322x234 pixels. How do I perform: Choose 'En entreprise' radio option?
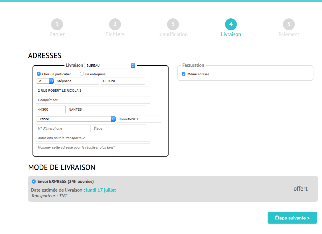(x=82, y=74)
